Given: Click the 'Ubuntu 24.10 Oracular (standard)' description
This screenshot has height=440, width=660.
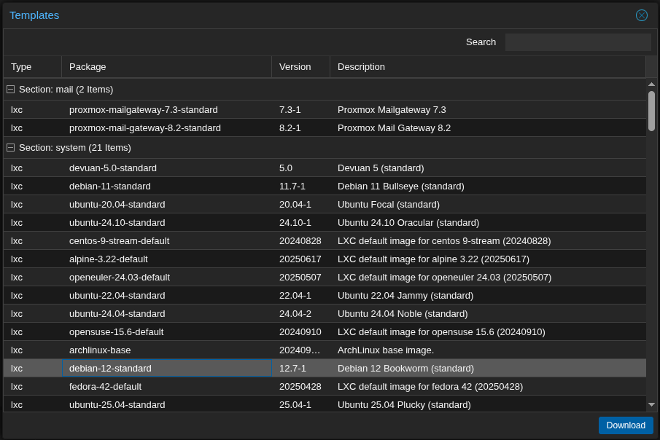Looking at the screenshot, I should 408,222.
